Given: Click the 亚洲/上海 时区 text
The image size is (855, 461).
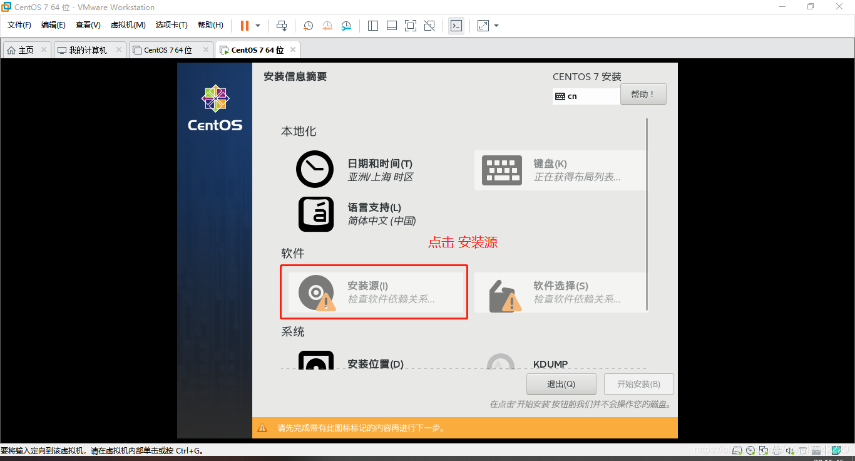Looking at the screenshot, I should 381,177.
